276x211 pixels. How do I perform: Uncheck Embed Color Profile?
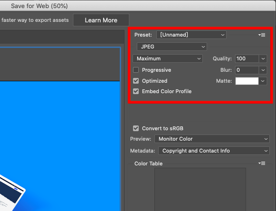(136, 91)
